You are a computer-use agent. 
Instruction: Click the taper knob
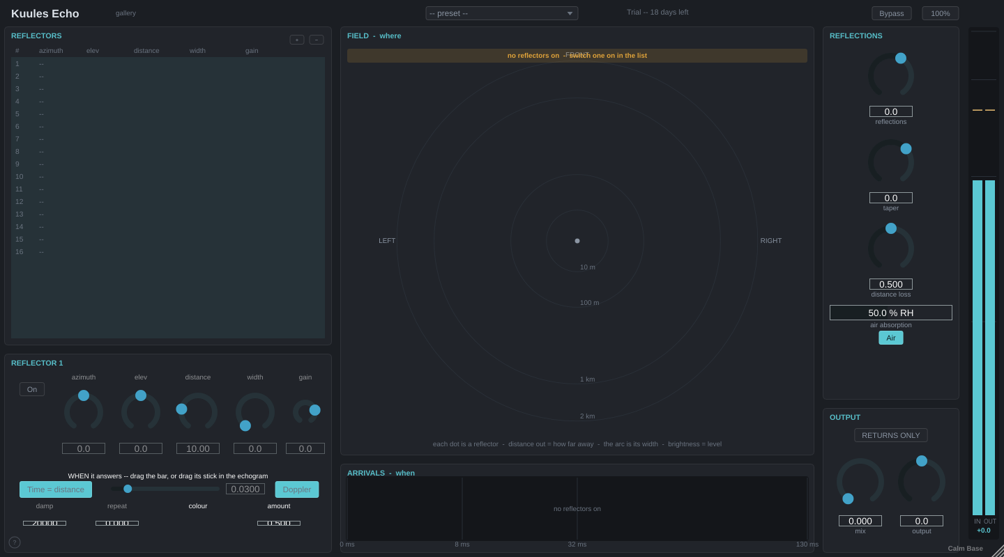(x=891, y=161)
